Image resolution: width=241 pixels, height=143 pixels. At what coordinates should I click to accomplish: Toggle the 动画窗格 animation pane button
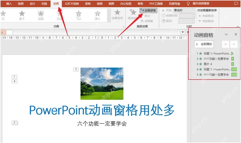[148, 10]
